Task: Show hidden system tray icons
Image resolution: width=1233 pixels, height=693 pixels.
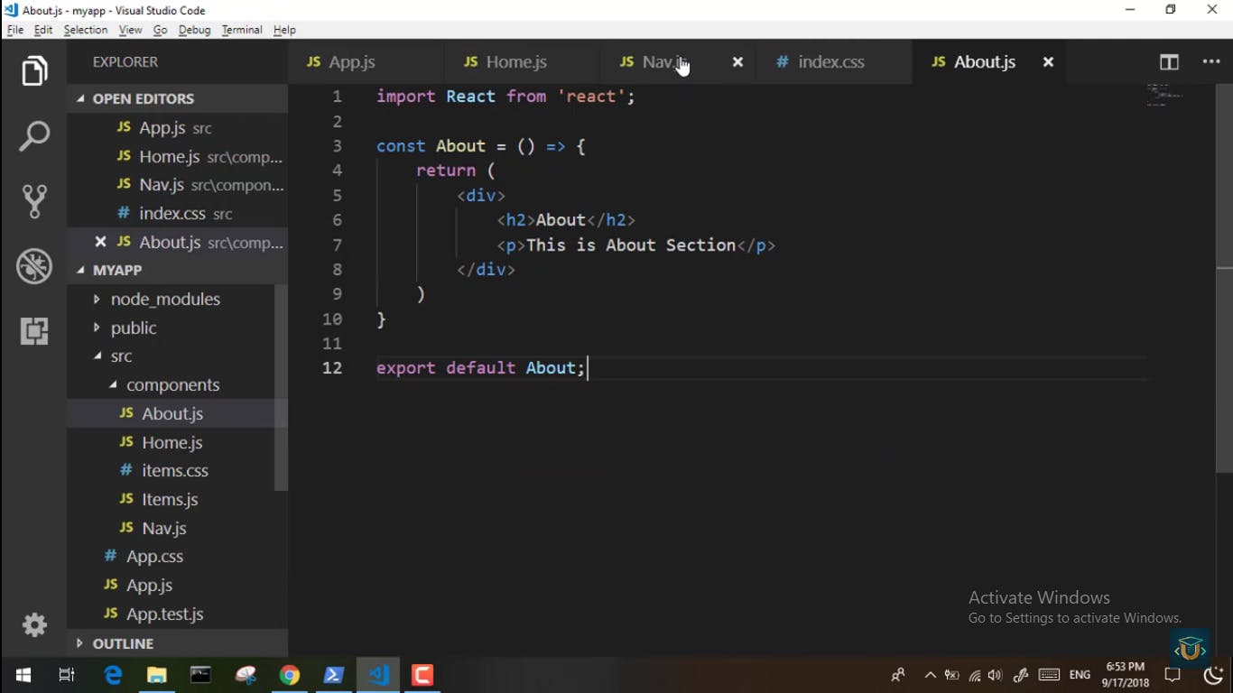Action: pos(931,675)
